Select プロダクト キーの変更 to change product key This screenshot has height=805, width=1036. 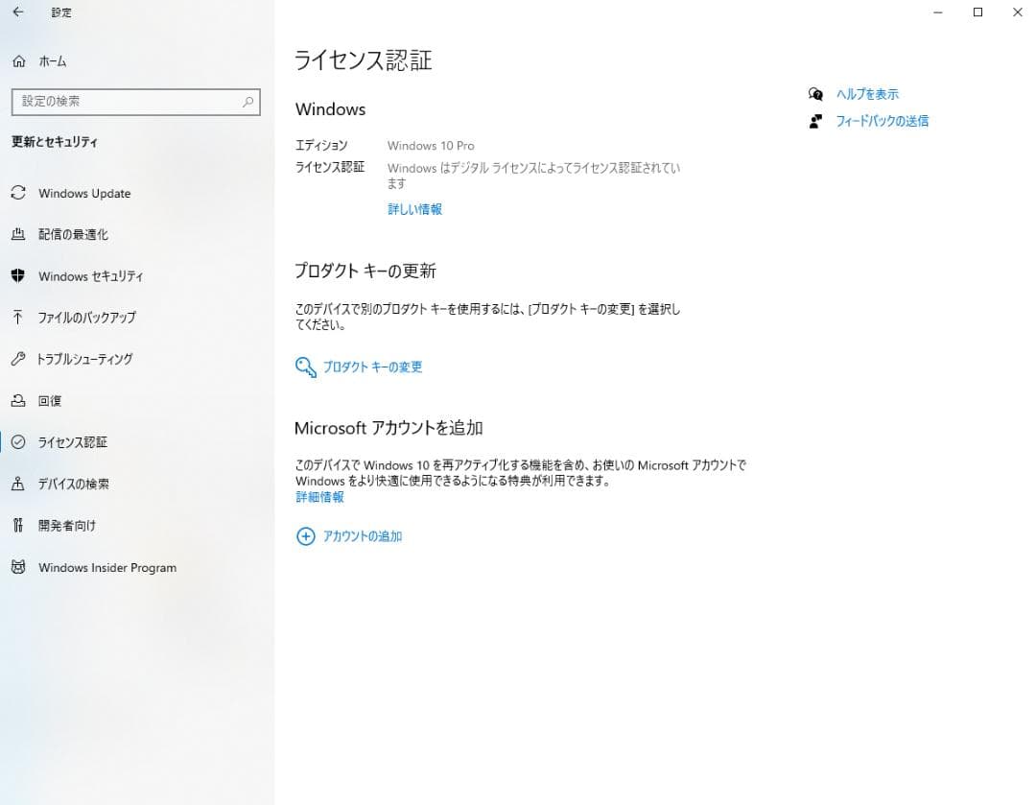pos(372,367)
